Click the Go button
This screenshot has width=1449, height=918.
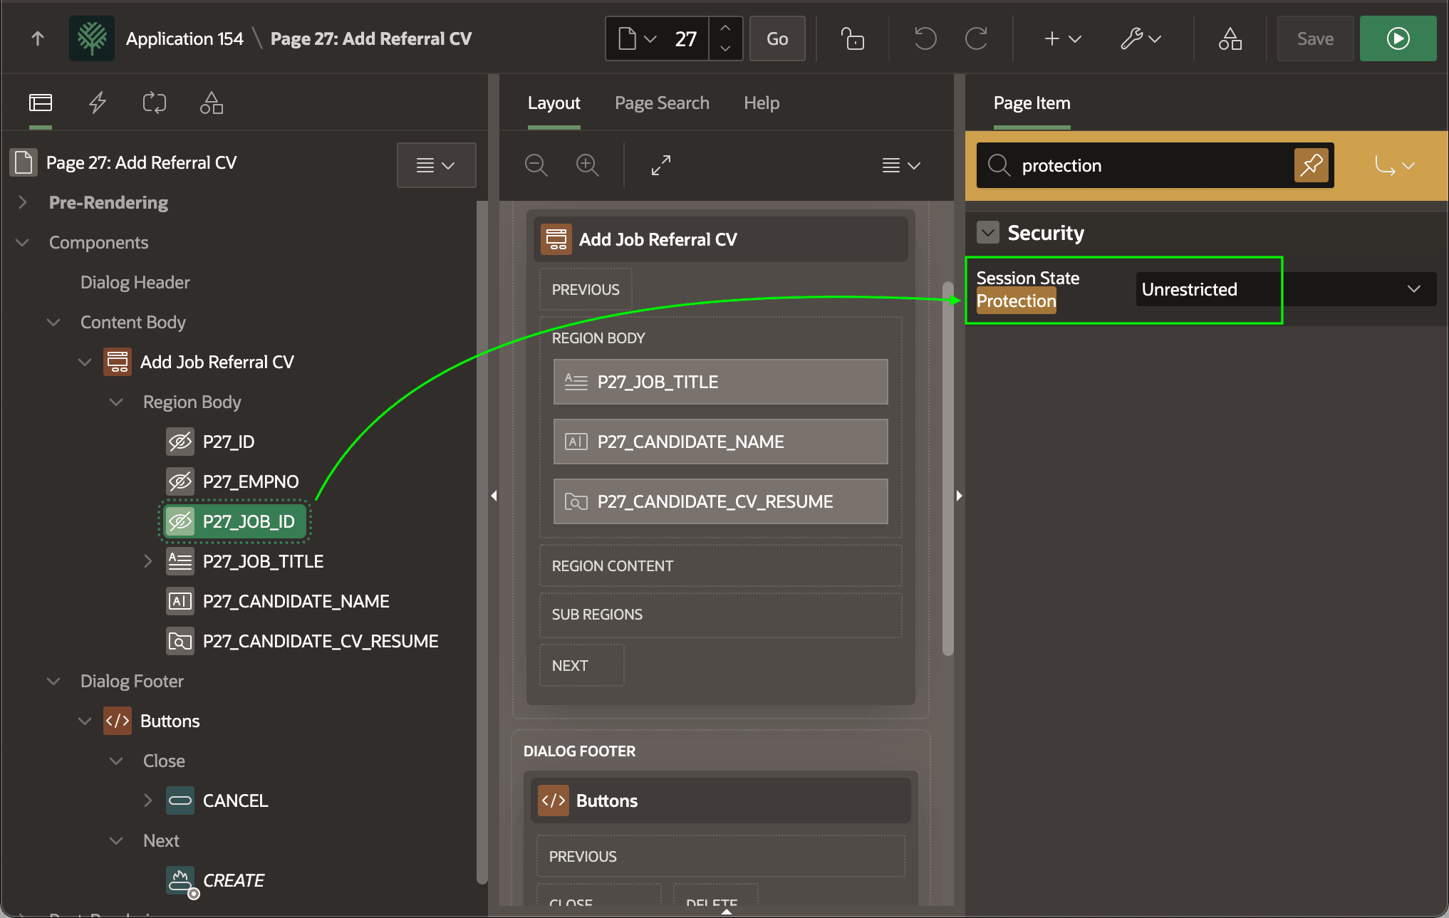(x=777, y=38)
